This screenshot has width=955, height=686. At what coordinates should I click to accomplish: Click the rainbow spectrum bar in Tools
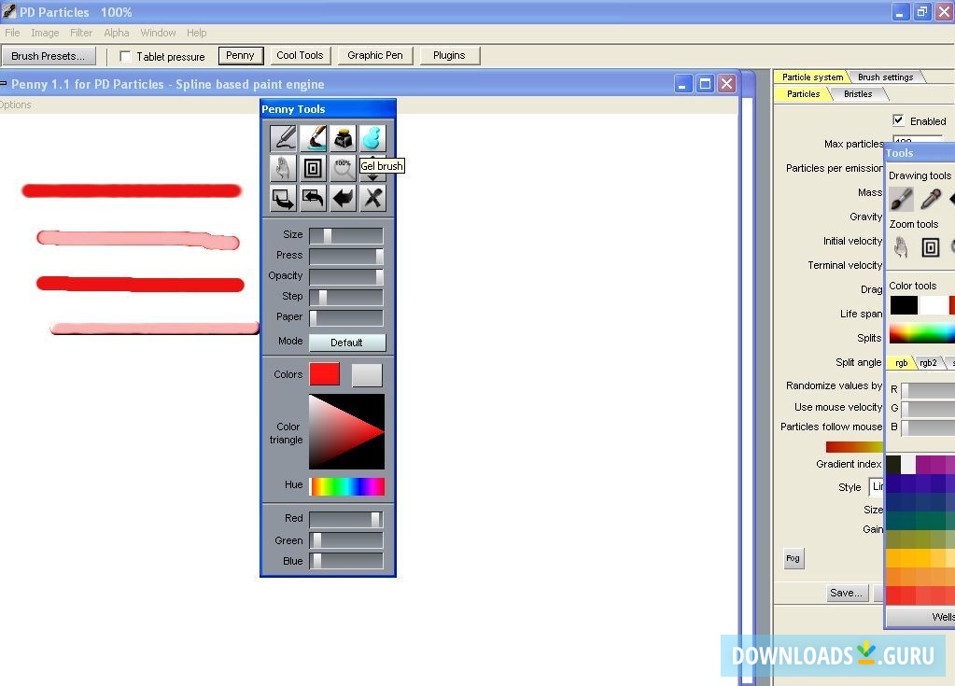pos(921,333)
